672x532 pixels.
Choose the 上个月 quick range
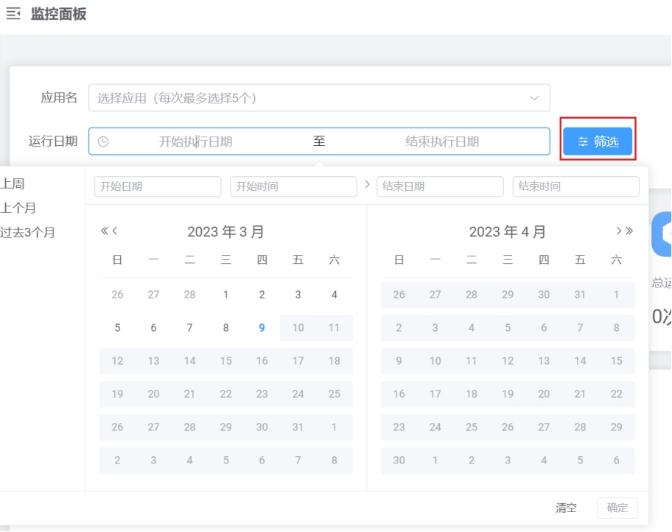18,209
